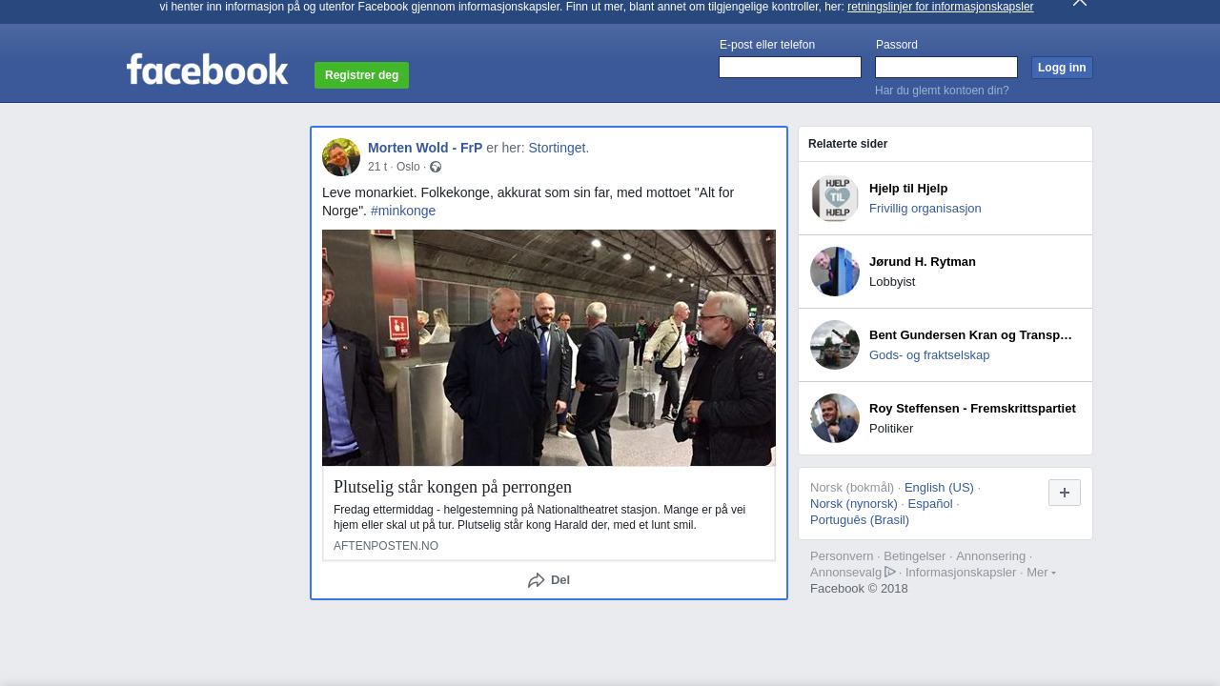Click Gods- og fraktselskap category link
This screenshot has width=1220, height=686.
[929, 354]
